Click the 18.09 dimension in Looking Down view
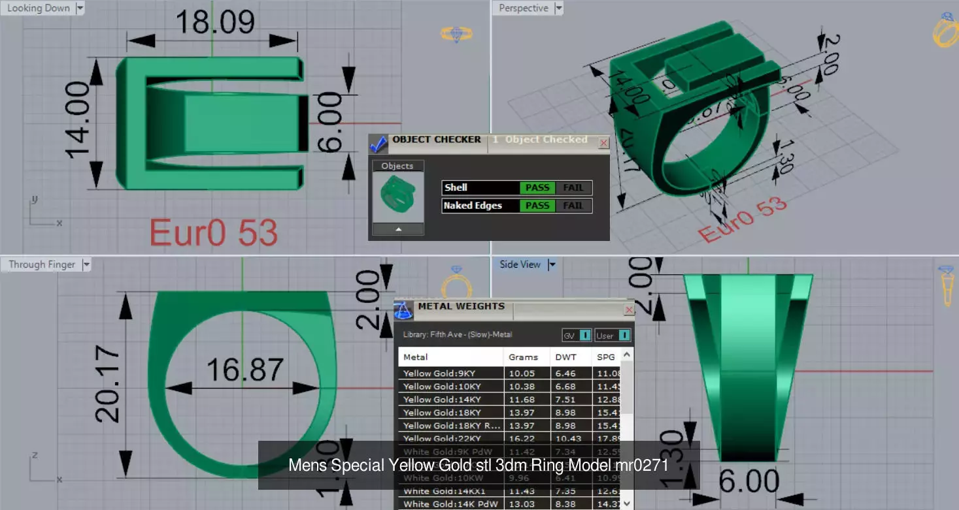Screen dimensions: 959x510 click(x=214, y=21)
